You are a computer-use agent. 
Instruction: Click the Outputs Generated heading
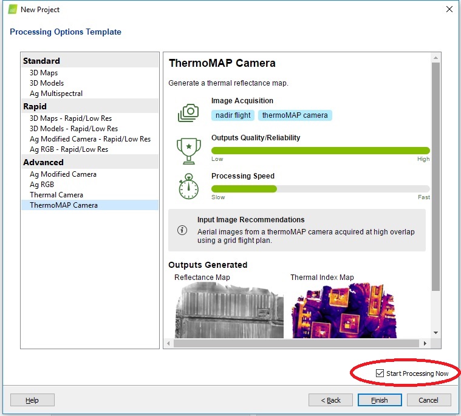tap(208, 265)
